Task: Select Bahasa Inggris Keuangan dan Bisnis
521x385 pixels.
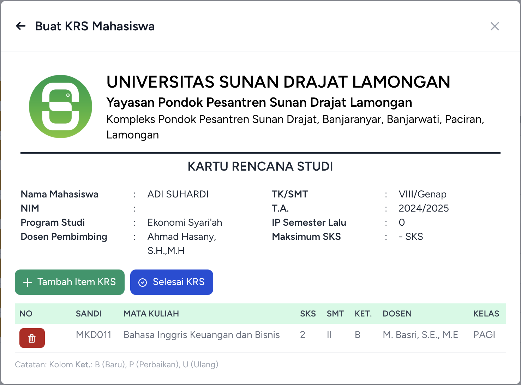Action: [202, 335]
